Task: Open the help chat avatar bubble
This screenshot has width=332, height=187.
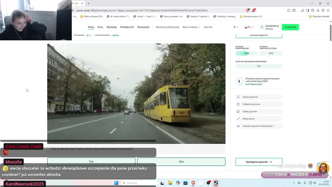Action: click(x=323, y=168)
